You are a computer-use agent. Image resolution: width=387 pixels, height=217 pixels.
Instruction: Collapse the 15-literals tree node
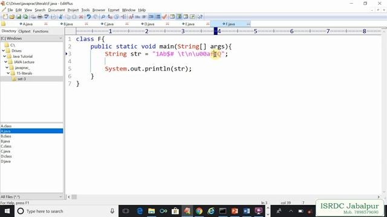coord(8,74)
